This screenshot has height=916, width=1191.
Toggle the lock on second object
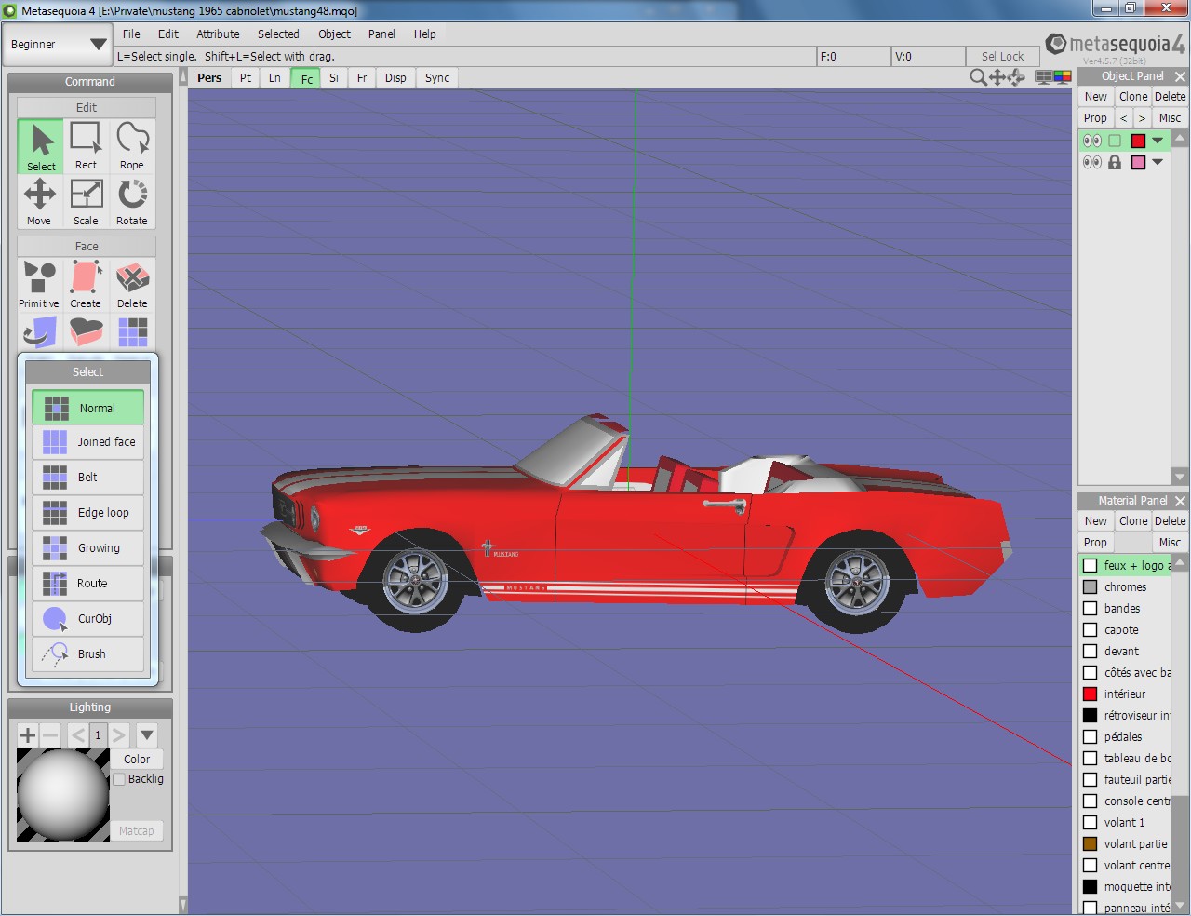[x=1115, y=162]
